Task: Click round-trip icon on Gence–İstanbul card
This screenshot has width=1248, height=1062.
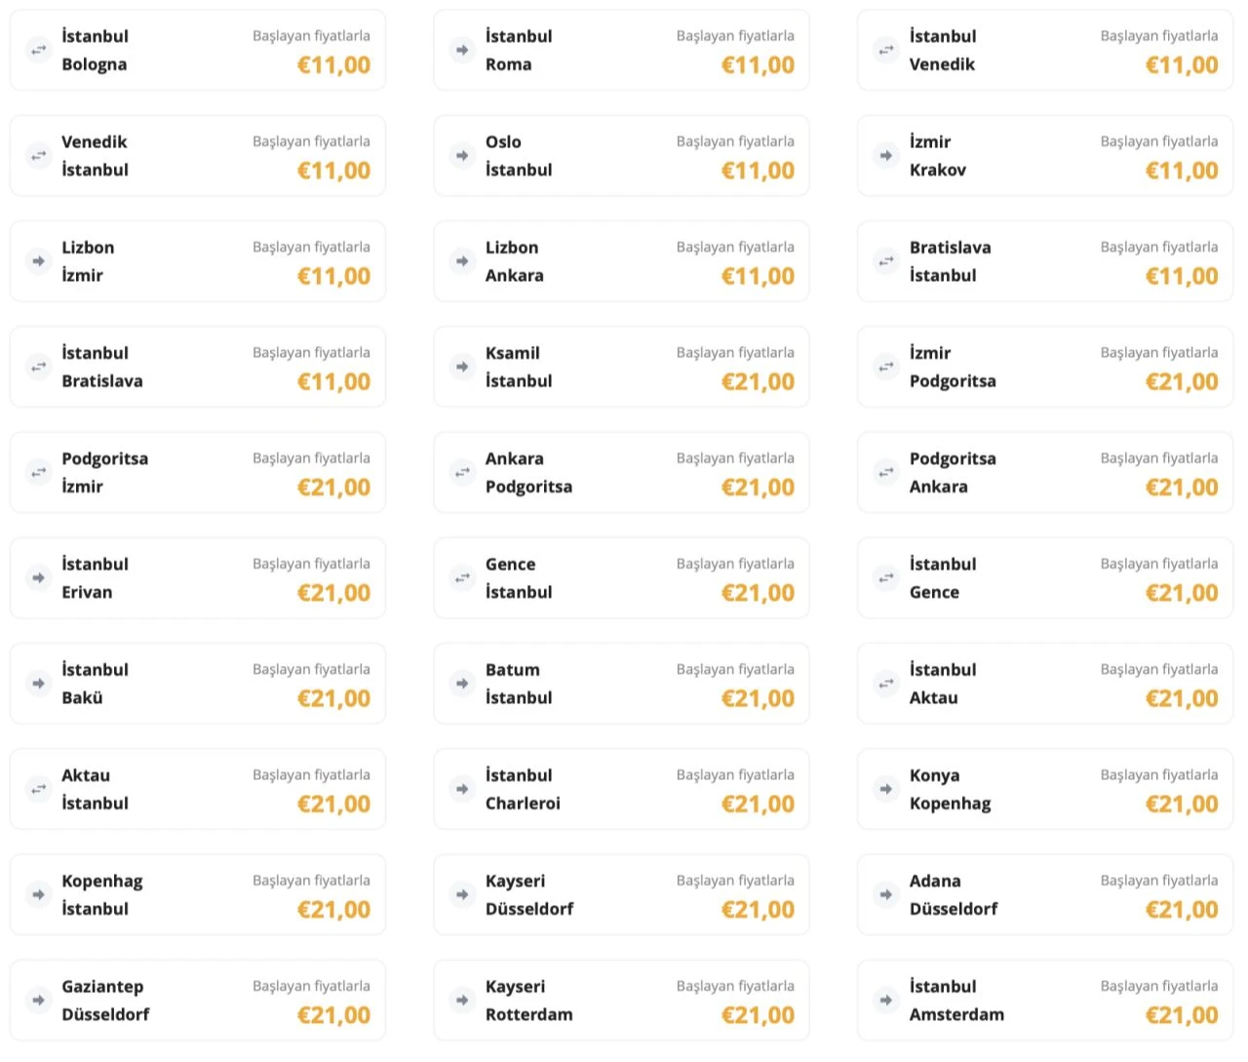Action: point(462,577)
